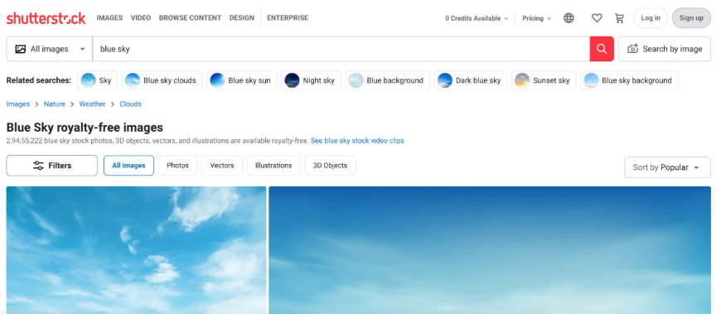Click the sliders icon on Filters button
The height and width of the screenshot is (314, 721).
pos(38,166)
